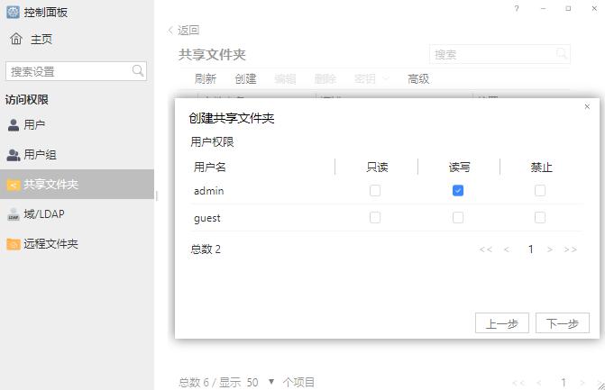Click the search magnifier in settings search
The height and width of the screenshot is (390, 605).
click(x=138, y=70)
